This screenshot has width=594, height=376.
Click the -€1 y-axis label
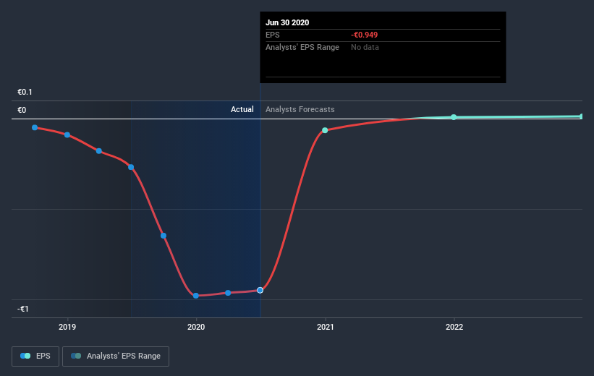pos(22,309)
